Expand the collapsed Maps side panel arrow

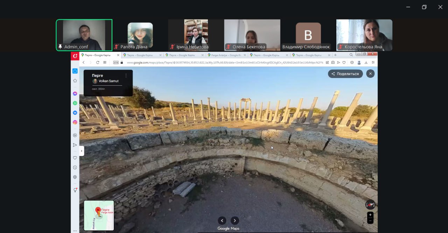click(82, 151)
